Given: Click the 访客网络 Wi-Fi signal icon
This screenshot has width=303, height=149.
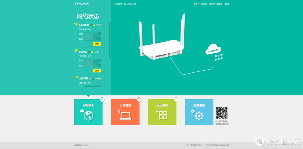Looking at the screenshot, I should pyautogui.click(x=76, y=78).
